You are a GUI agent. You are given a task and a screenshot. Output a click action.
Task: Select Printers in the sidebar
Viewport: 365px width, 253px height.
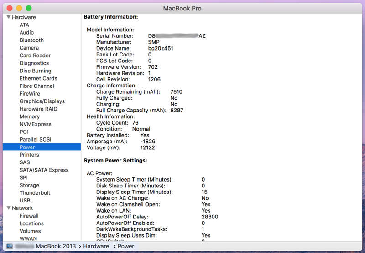(29, 155)
